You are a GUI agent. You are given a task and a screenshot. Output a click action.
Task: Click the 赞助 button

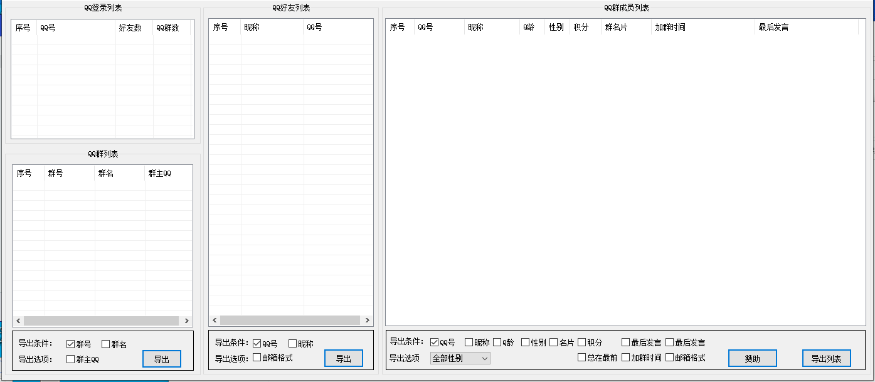(x=753, y=358)
